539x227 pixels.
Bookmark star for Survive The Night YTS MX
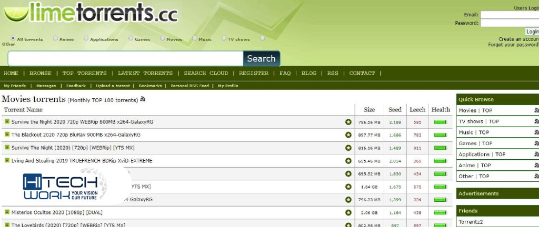(x=348, y=148)
